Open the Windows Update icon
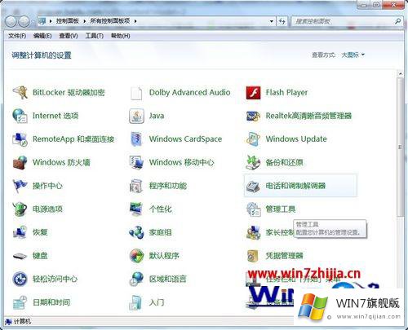Viewport: 408px width, 330px height. (253, 139)
